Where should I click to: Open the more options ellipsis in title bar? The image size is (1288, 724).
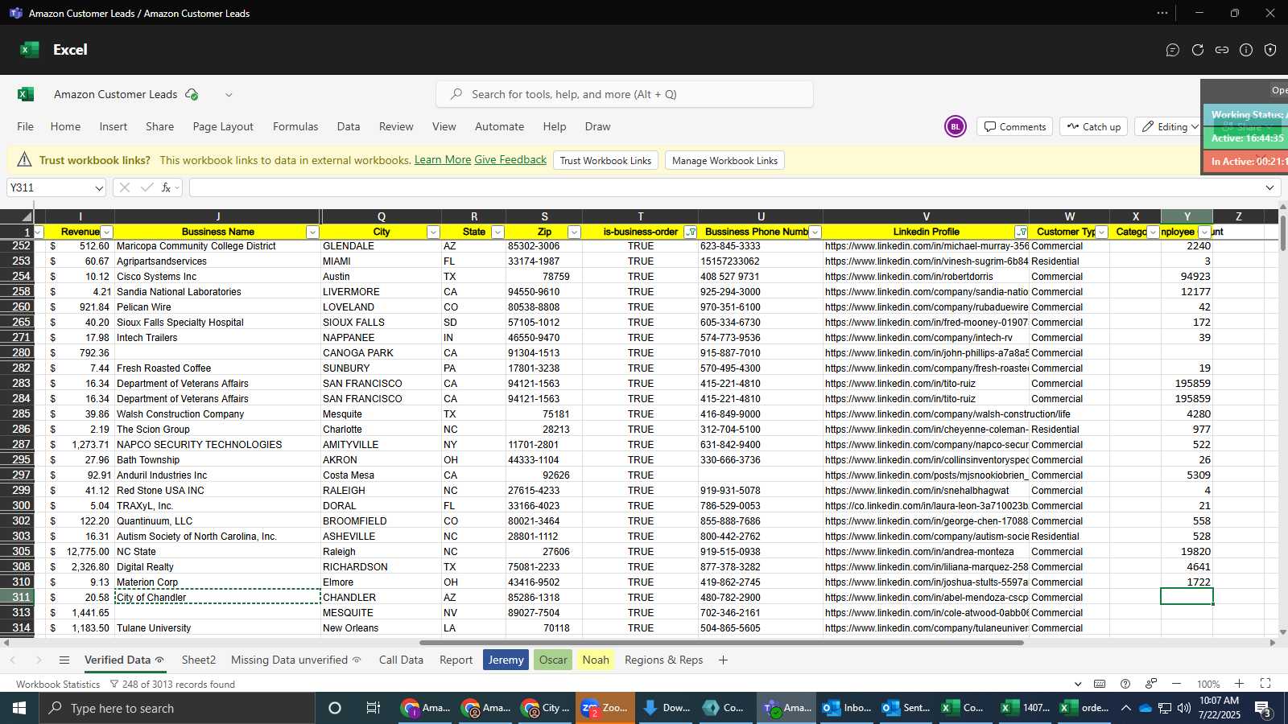coord(1162,13)
